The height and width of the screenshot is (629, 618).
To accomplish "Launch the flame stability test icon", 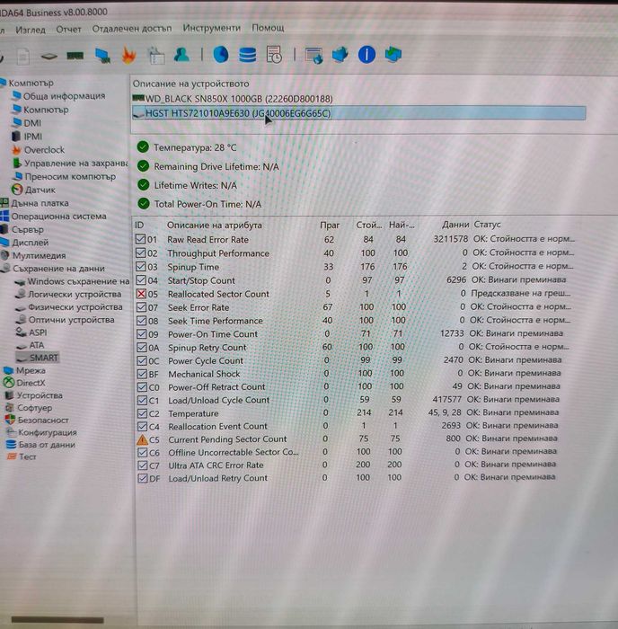I will [128, 56].
